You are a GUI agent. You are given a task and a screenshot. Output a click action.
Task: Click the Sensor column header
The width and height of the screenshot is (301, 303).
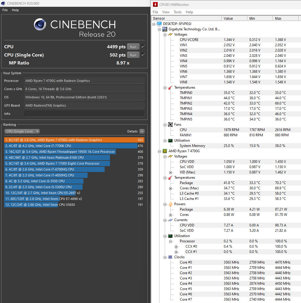click(186, 18)
